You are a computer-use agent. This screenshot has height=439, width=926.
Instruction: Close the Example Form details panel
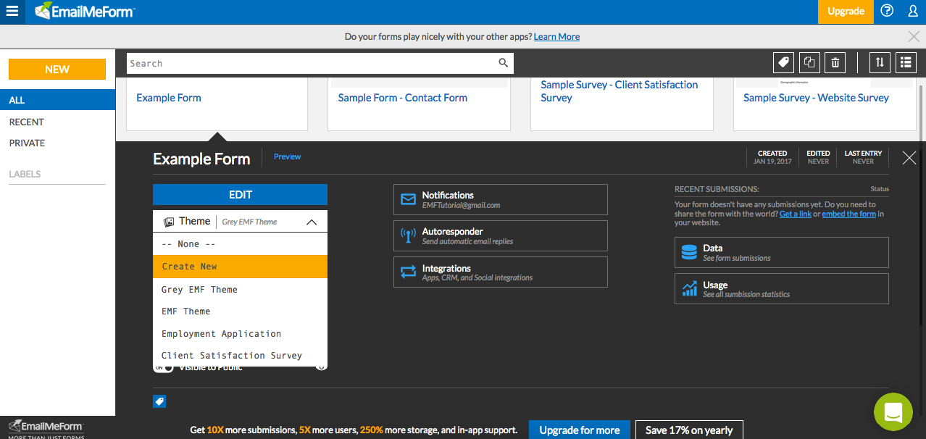tap(909, 158)
